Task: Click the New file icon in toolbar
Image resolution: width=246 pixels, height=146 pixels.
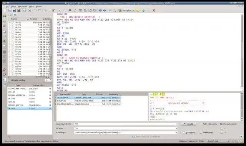Action: (x=5, y=10)
